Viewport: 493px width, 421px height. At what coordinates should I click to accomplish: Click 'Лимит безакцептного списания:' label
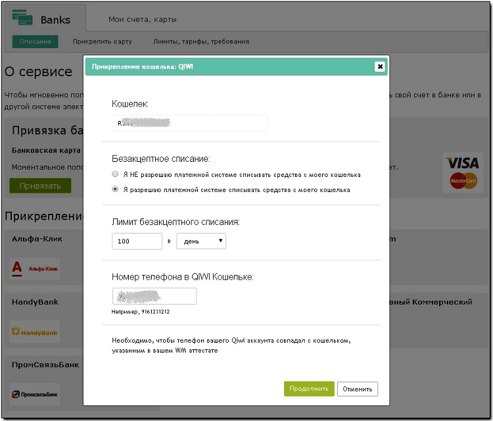[x=176, y=222]
